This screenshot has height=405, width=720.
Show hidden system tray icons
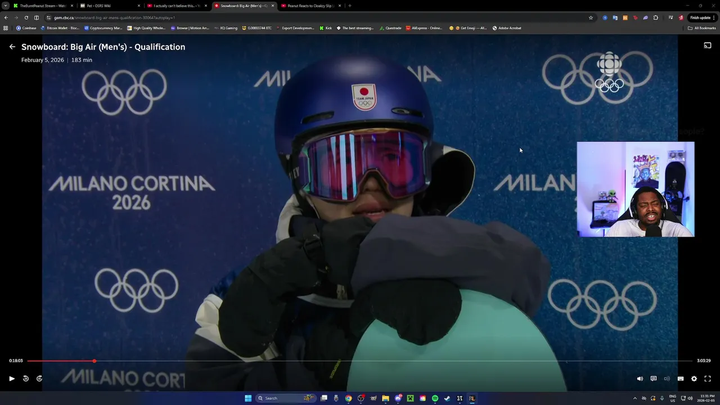pos(635,398)
